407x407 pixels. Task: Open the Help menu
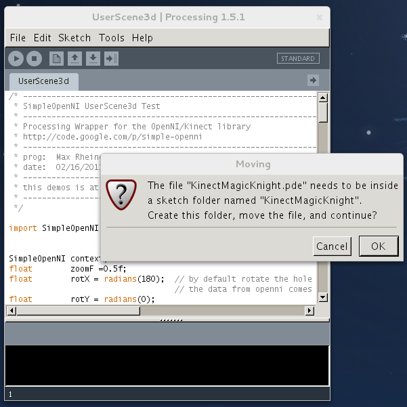pyautogui.click(x=142, y=38)
